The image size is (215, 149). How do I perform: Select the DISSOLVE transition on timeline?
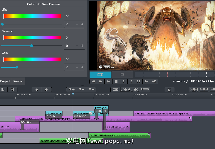pos(80,116)
